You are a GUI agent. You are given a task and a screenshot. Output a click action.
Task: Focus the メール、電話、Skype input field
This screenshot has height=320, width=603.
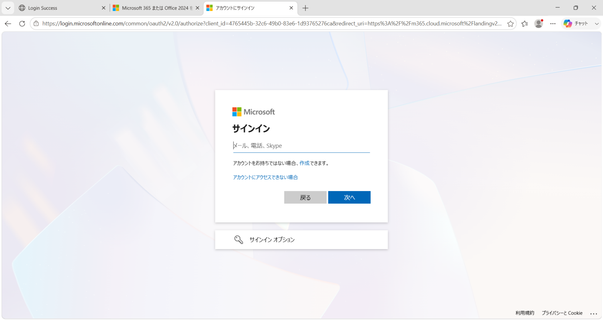click(301, 146)
